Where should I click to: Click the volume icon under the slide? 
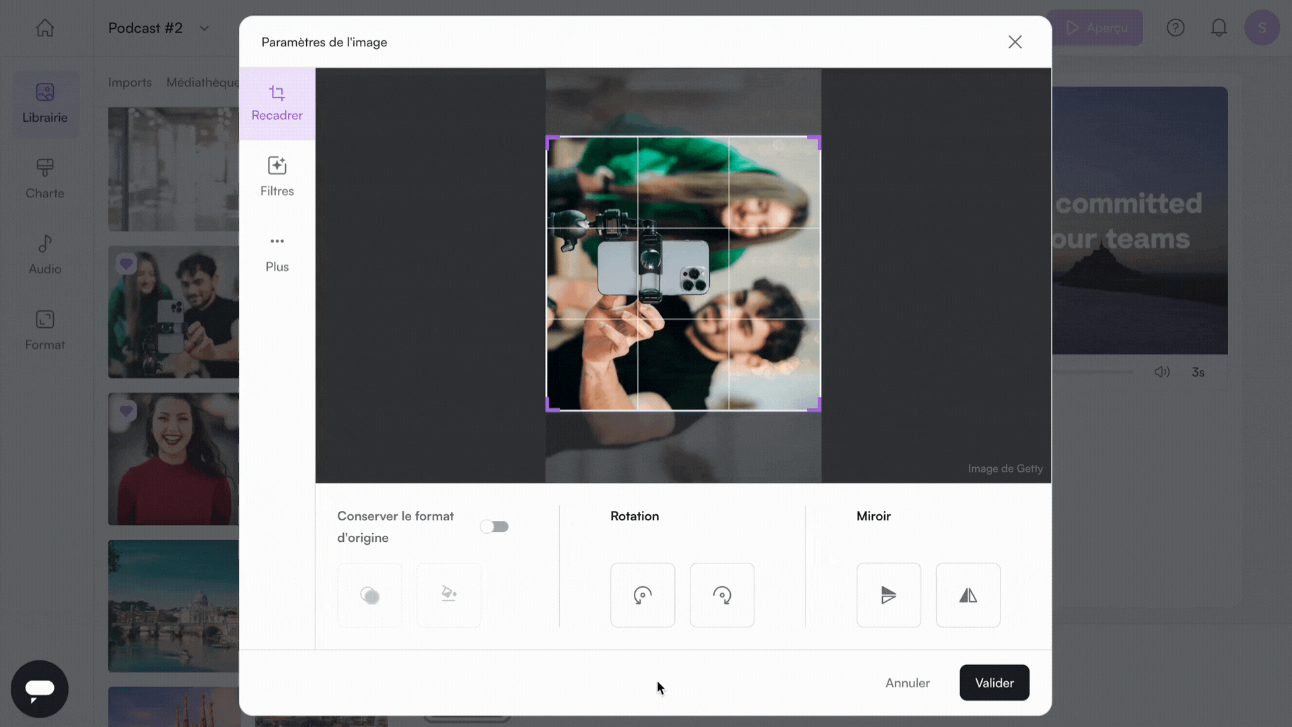(x=1162, y=372)
